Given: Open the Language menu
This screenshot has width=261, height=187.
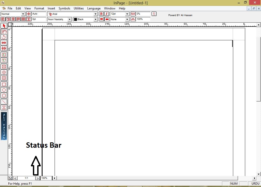Looking at the screenshot, I should pos(94,8).
